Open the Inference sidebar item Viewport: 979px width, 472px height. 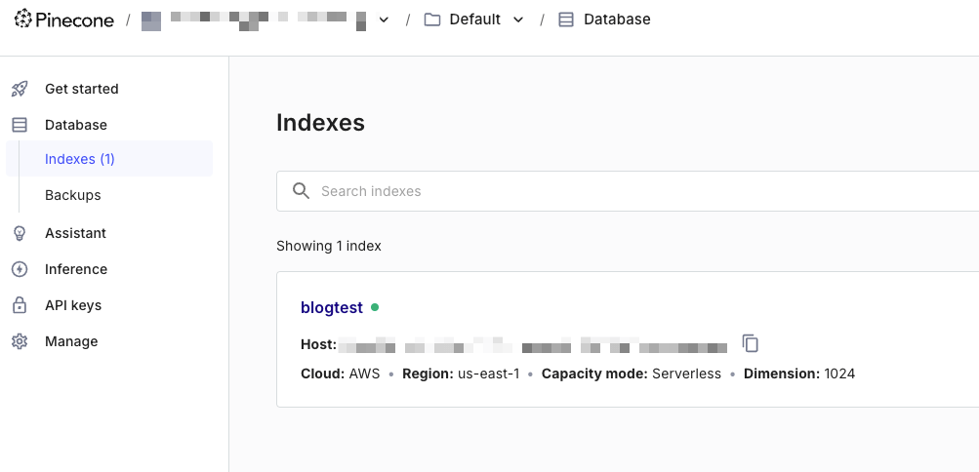pos(76,269)
